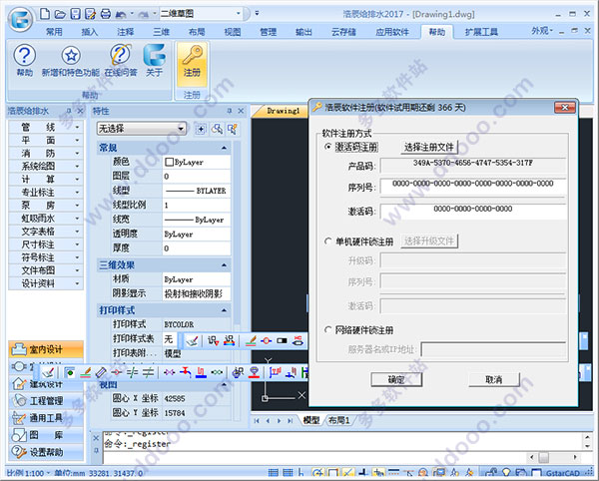The height and width of the screenshot is (481, 599).
Task: Expand the 泵房 menu
Action: pos(46,206)
